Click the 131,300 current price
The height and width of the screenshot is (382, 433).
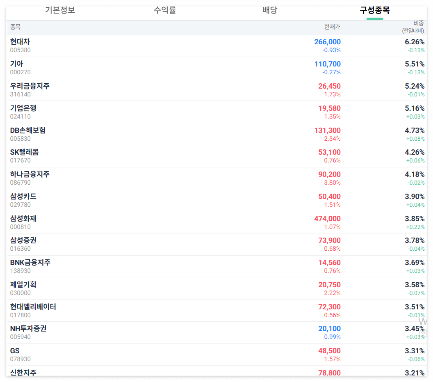[x=328, y=130]
